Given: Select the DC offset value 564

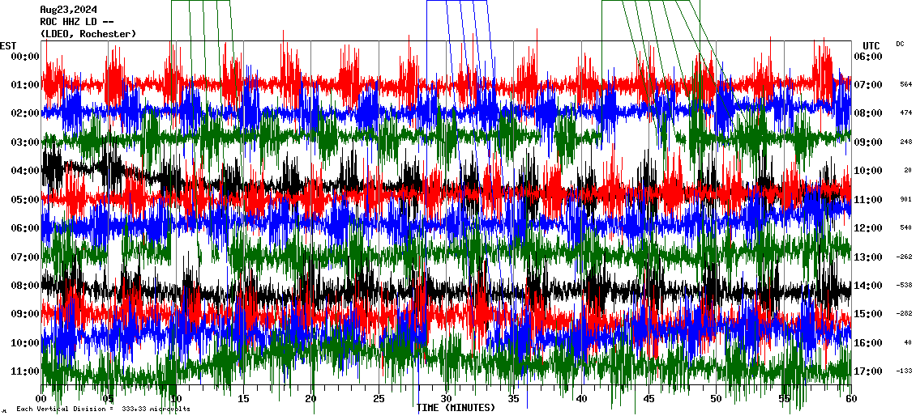Looking at the screenshot, I should [905, 85].
